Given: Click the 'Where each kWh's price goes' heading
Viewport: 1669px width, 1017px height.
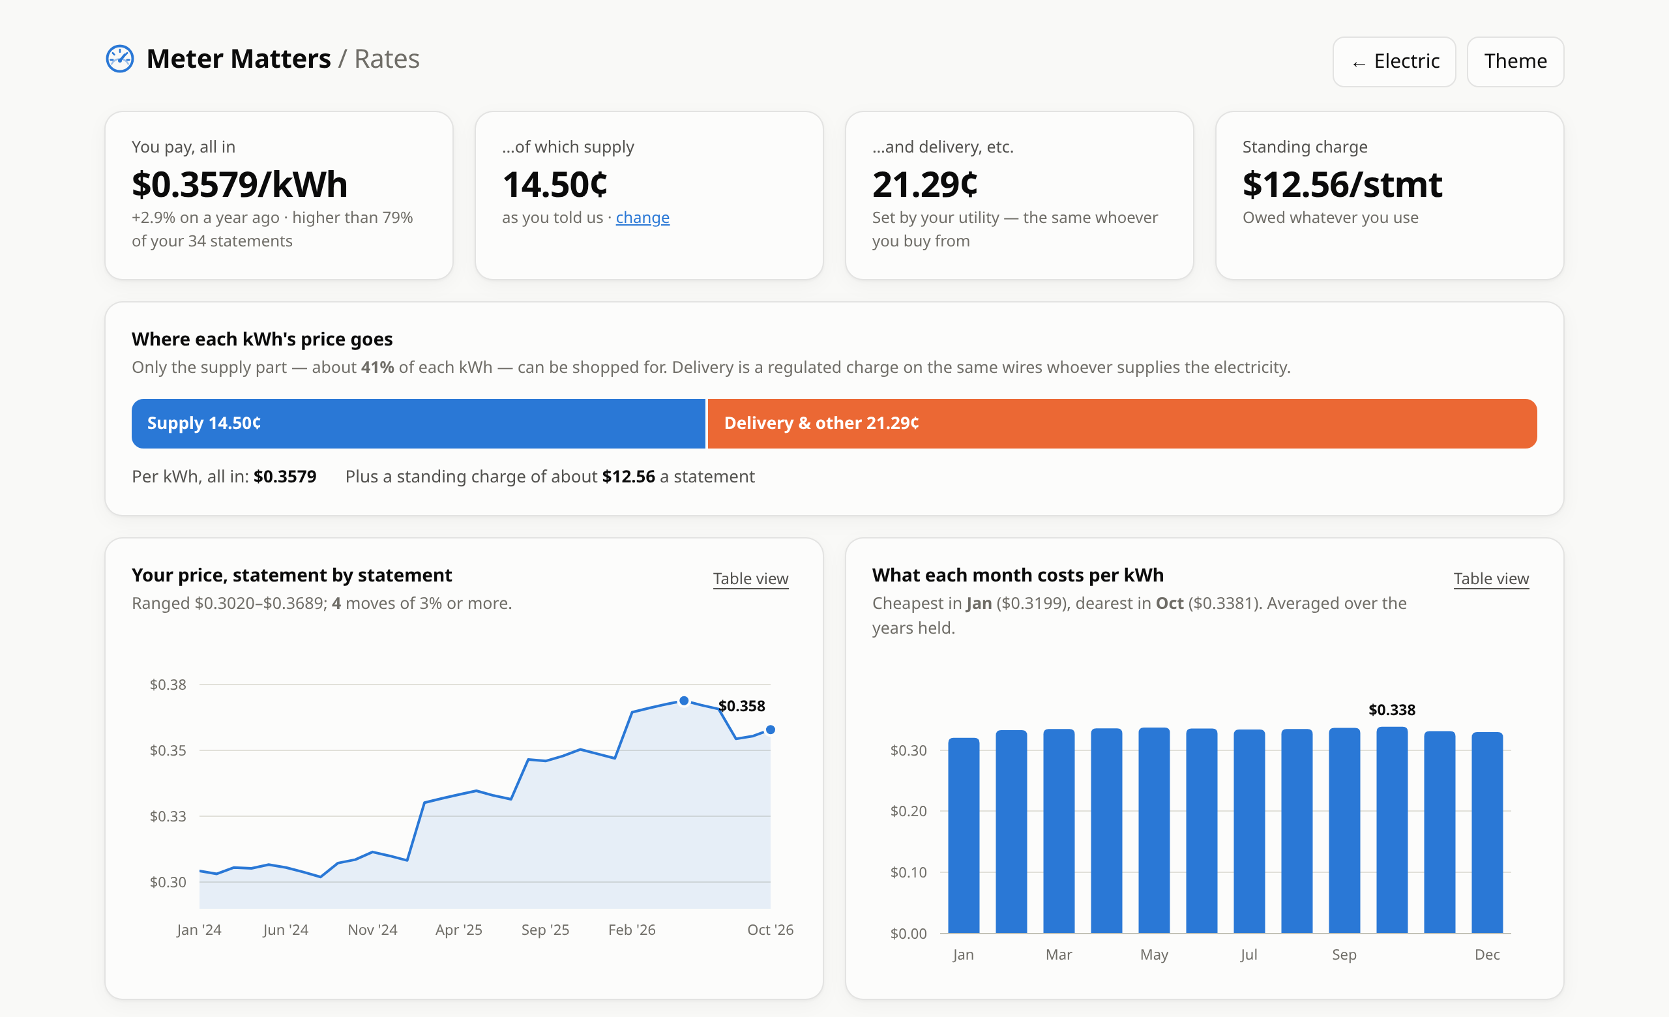Looking at the screenshot, I should 262,338.
